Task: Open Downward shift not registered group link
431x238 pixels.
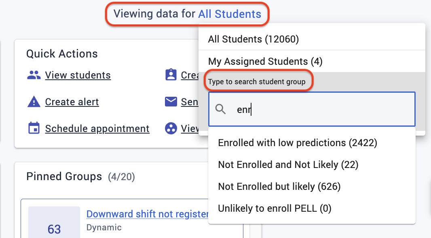Action: (147, 214)
